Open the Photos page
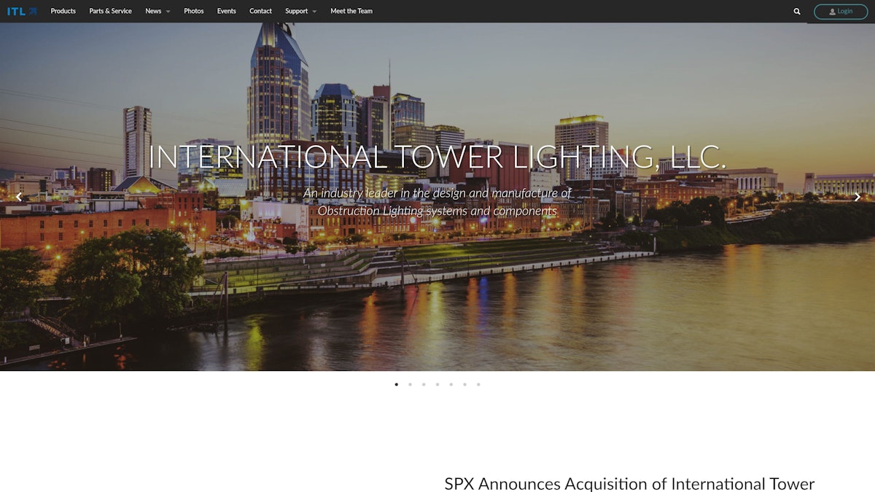 [x=194, y=11]
